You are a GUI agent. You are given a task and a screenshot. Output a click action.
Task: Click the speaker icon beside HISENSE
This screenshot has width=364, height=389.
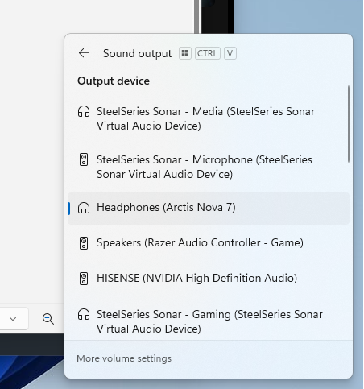click(84, 279)
